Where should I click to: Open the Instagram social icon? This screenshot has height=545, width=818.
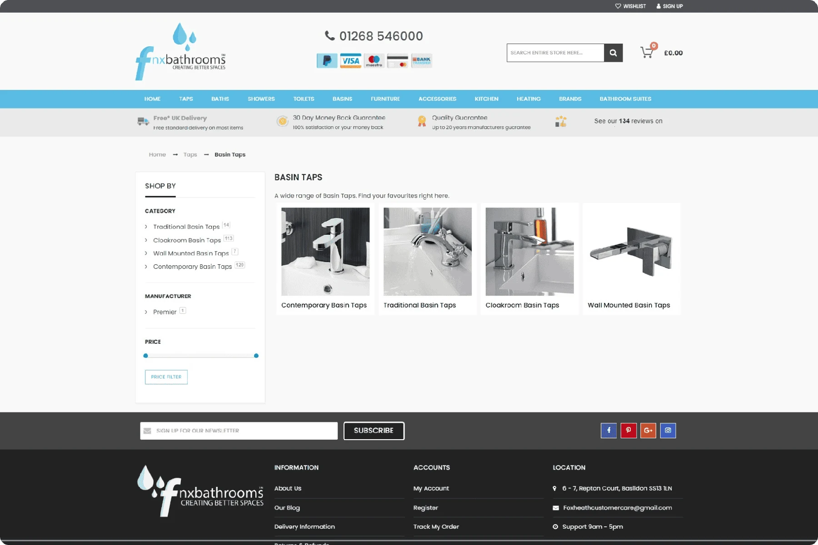tap(668, 431)
